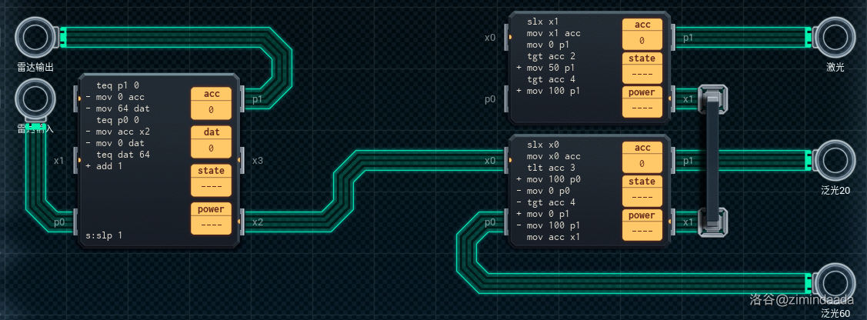Click the power register of bottom-right chip
Image resolution: width=867 pixels, height=320 pixels.
tap(642, 229)
